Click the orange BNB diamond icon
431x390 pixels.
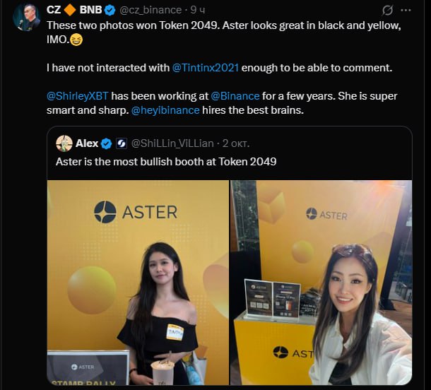[70, 10]
